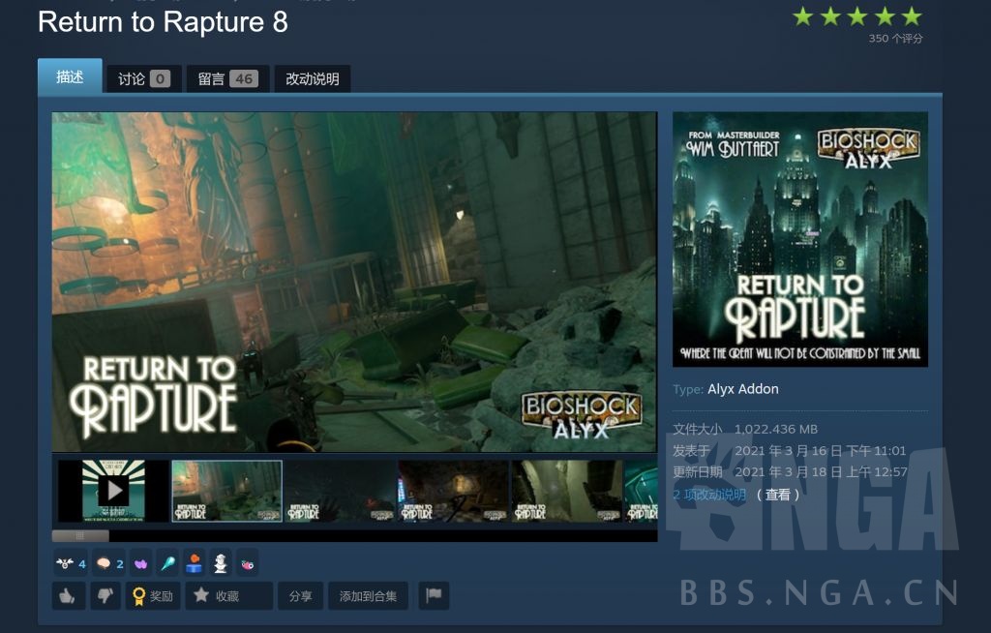Click the Return to Rapture cover image
Screen dimensions: 991x633
click(799, 239)
